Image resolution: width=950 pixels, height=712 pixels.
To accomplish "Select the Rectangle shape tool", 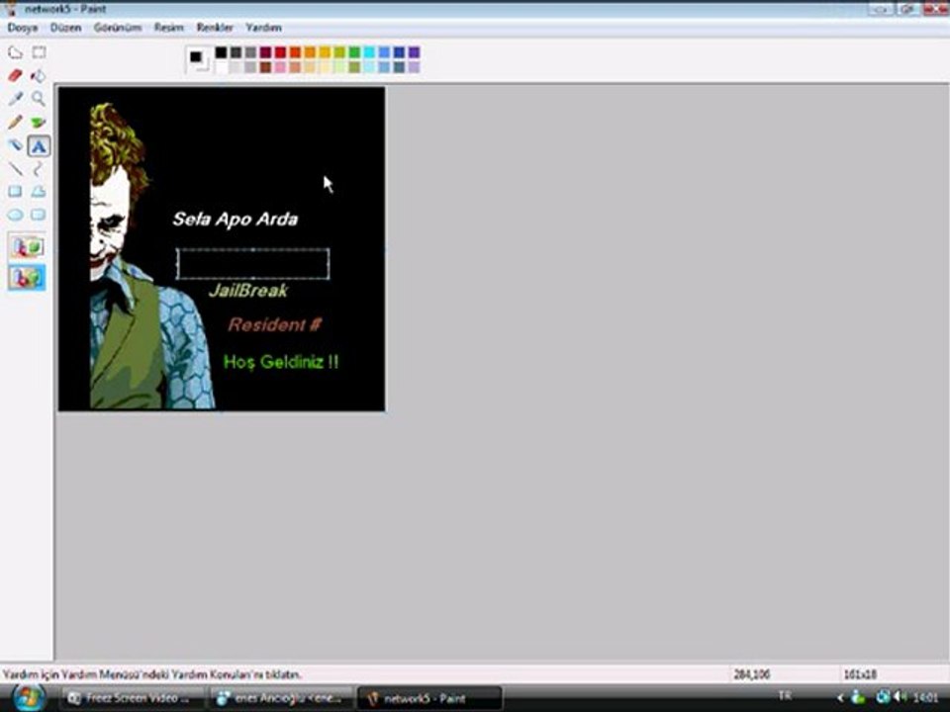I will [x=15, y=192].
